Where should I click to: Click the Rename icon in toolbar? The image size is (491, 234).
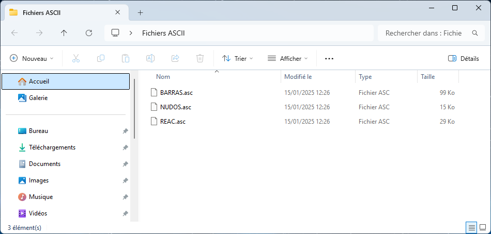tap(150, 58)
